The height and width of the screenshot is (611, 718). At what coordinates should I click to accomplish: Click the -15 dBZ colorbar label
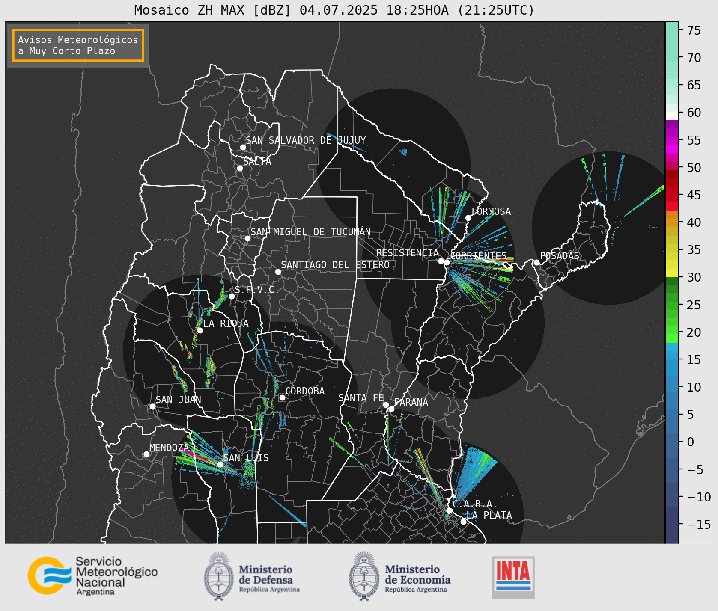(x=699, y=524)
